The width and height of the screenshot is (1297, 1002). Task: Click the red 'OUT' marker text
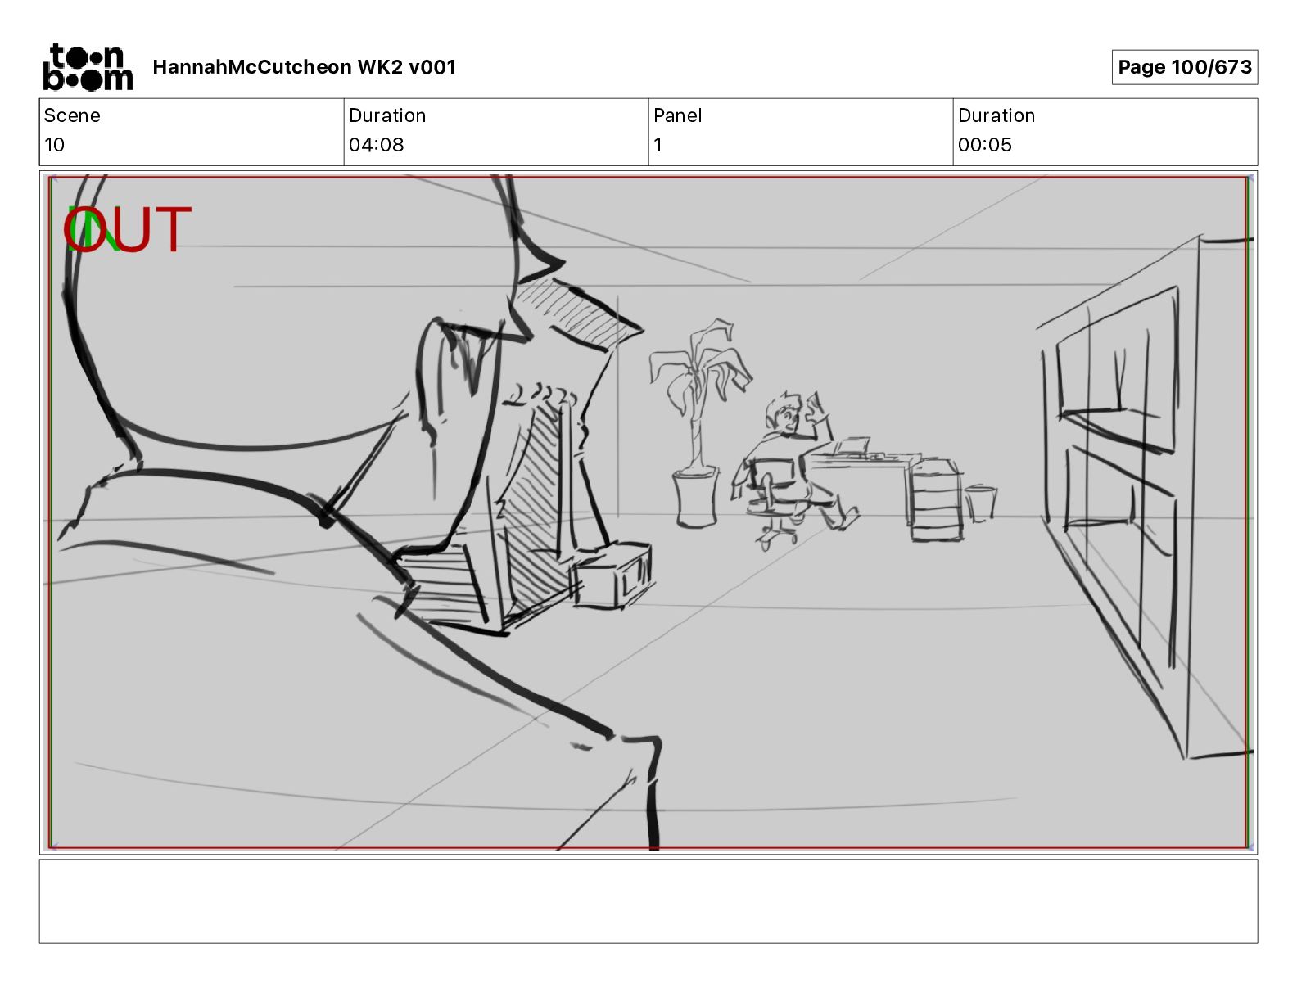click(127, 229)
